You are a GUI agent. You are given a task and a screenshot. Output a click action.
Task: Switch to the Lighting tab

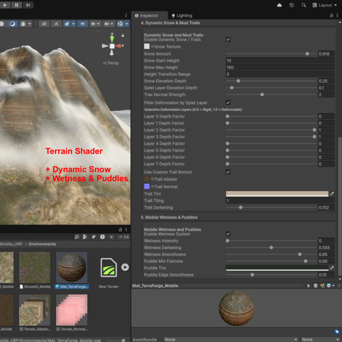coord(182,15)
